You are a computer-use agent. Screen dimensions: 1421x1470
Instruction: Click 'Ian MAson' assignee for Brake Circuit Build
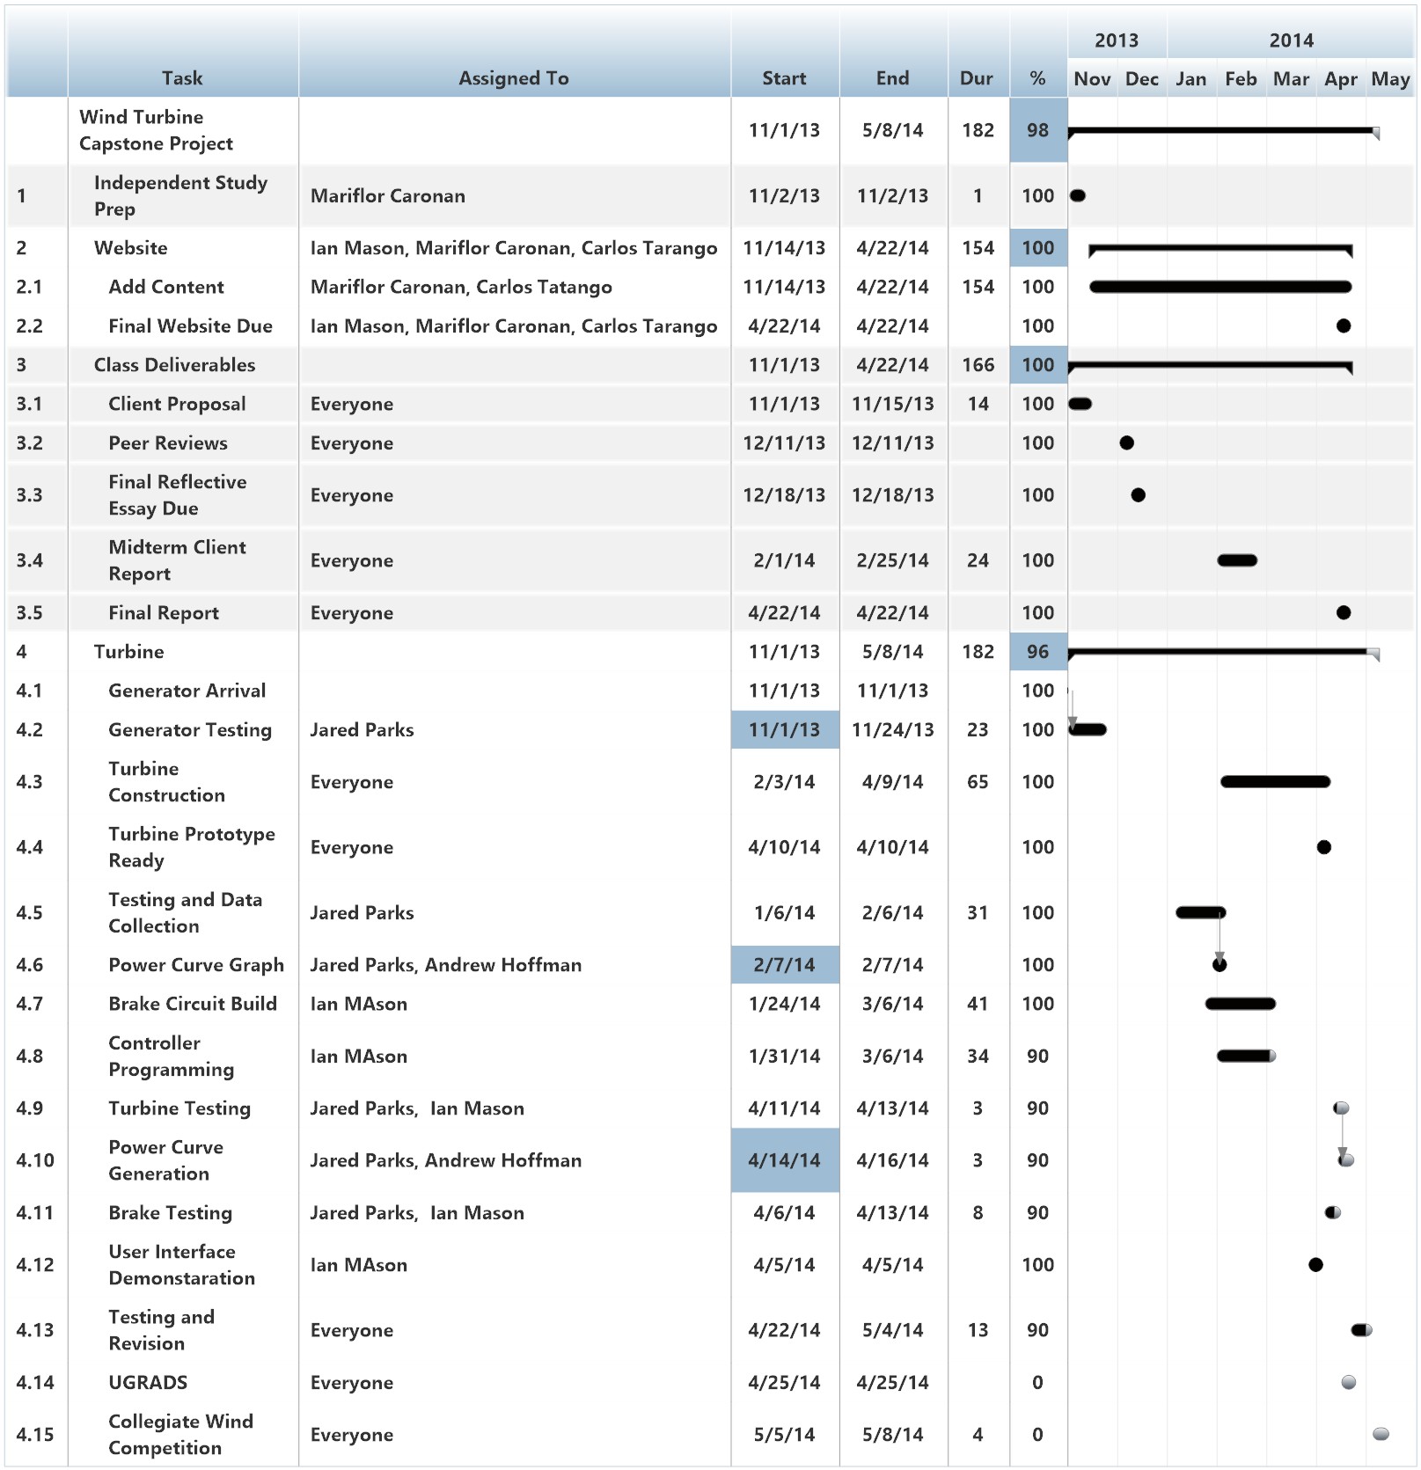point(358,1005)
